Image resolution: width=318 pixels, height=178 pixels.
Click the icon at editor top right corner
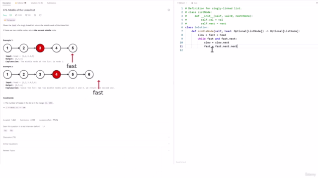(317, 3)
